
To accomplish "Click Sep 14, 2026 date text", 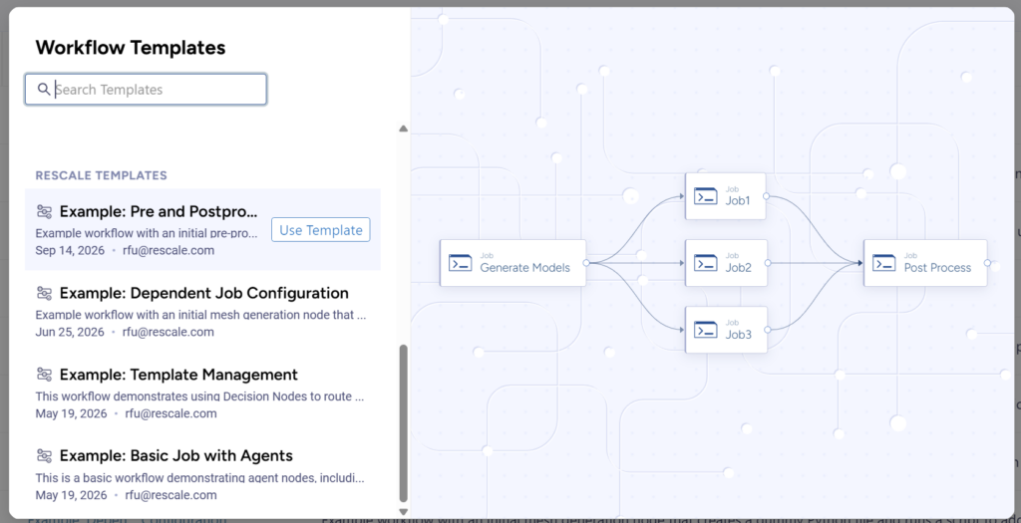I will tap(70, 250).
